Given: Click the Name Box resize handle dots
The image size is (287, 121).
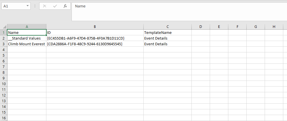Looking at the screenshot, I should point(35,6).
